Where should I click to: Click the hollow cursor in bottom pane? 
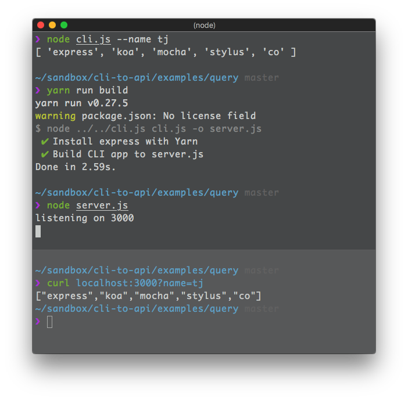click(50, 322)
